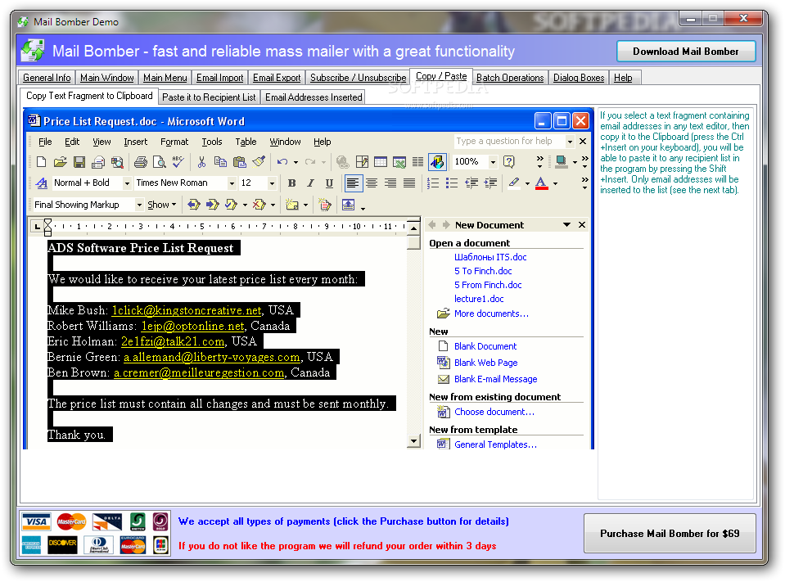
Task: Click the More documents link
Action: point(491,314)
